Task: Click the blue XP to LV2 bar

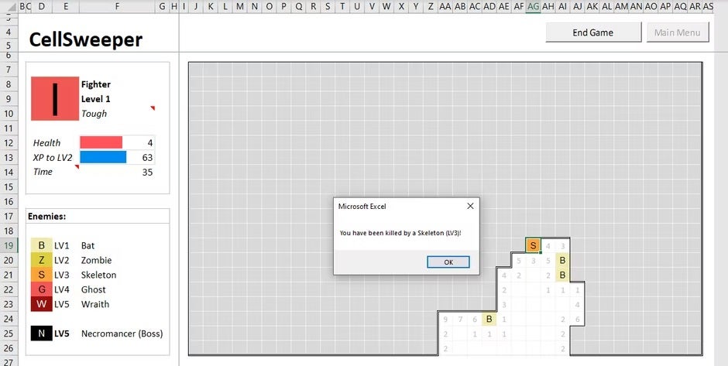Action: [103, 157]
